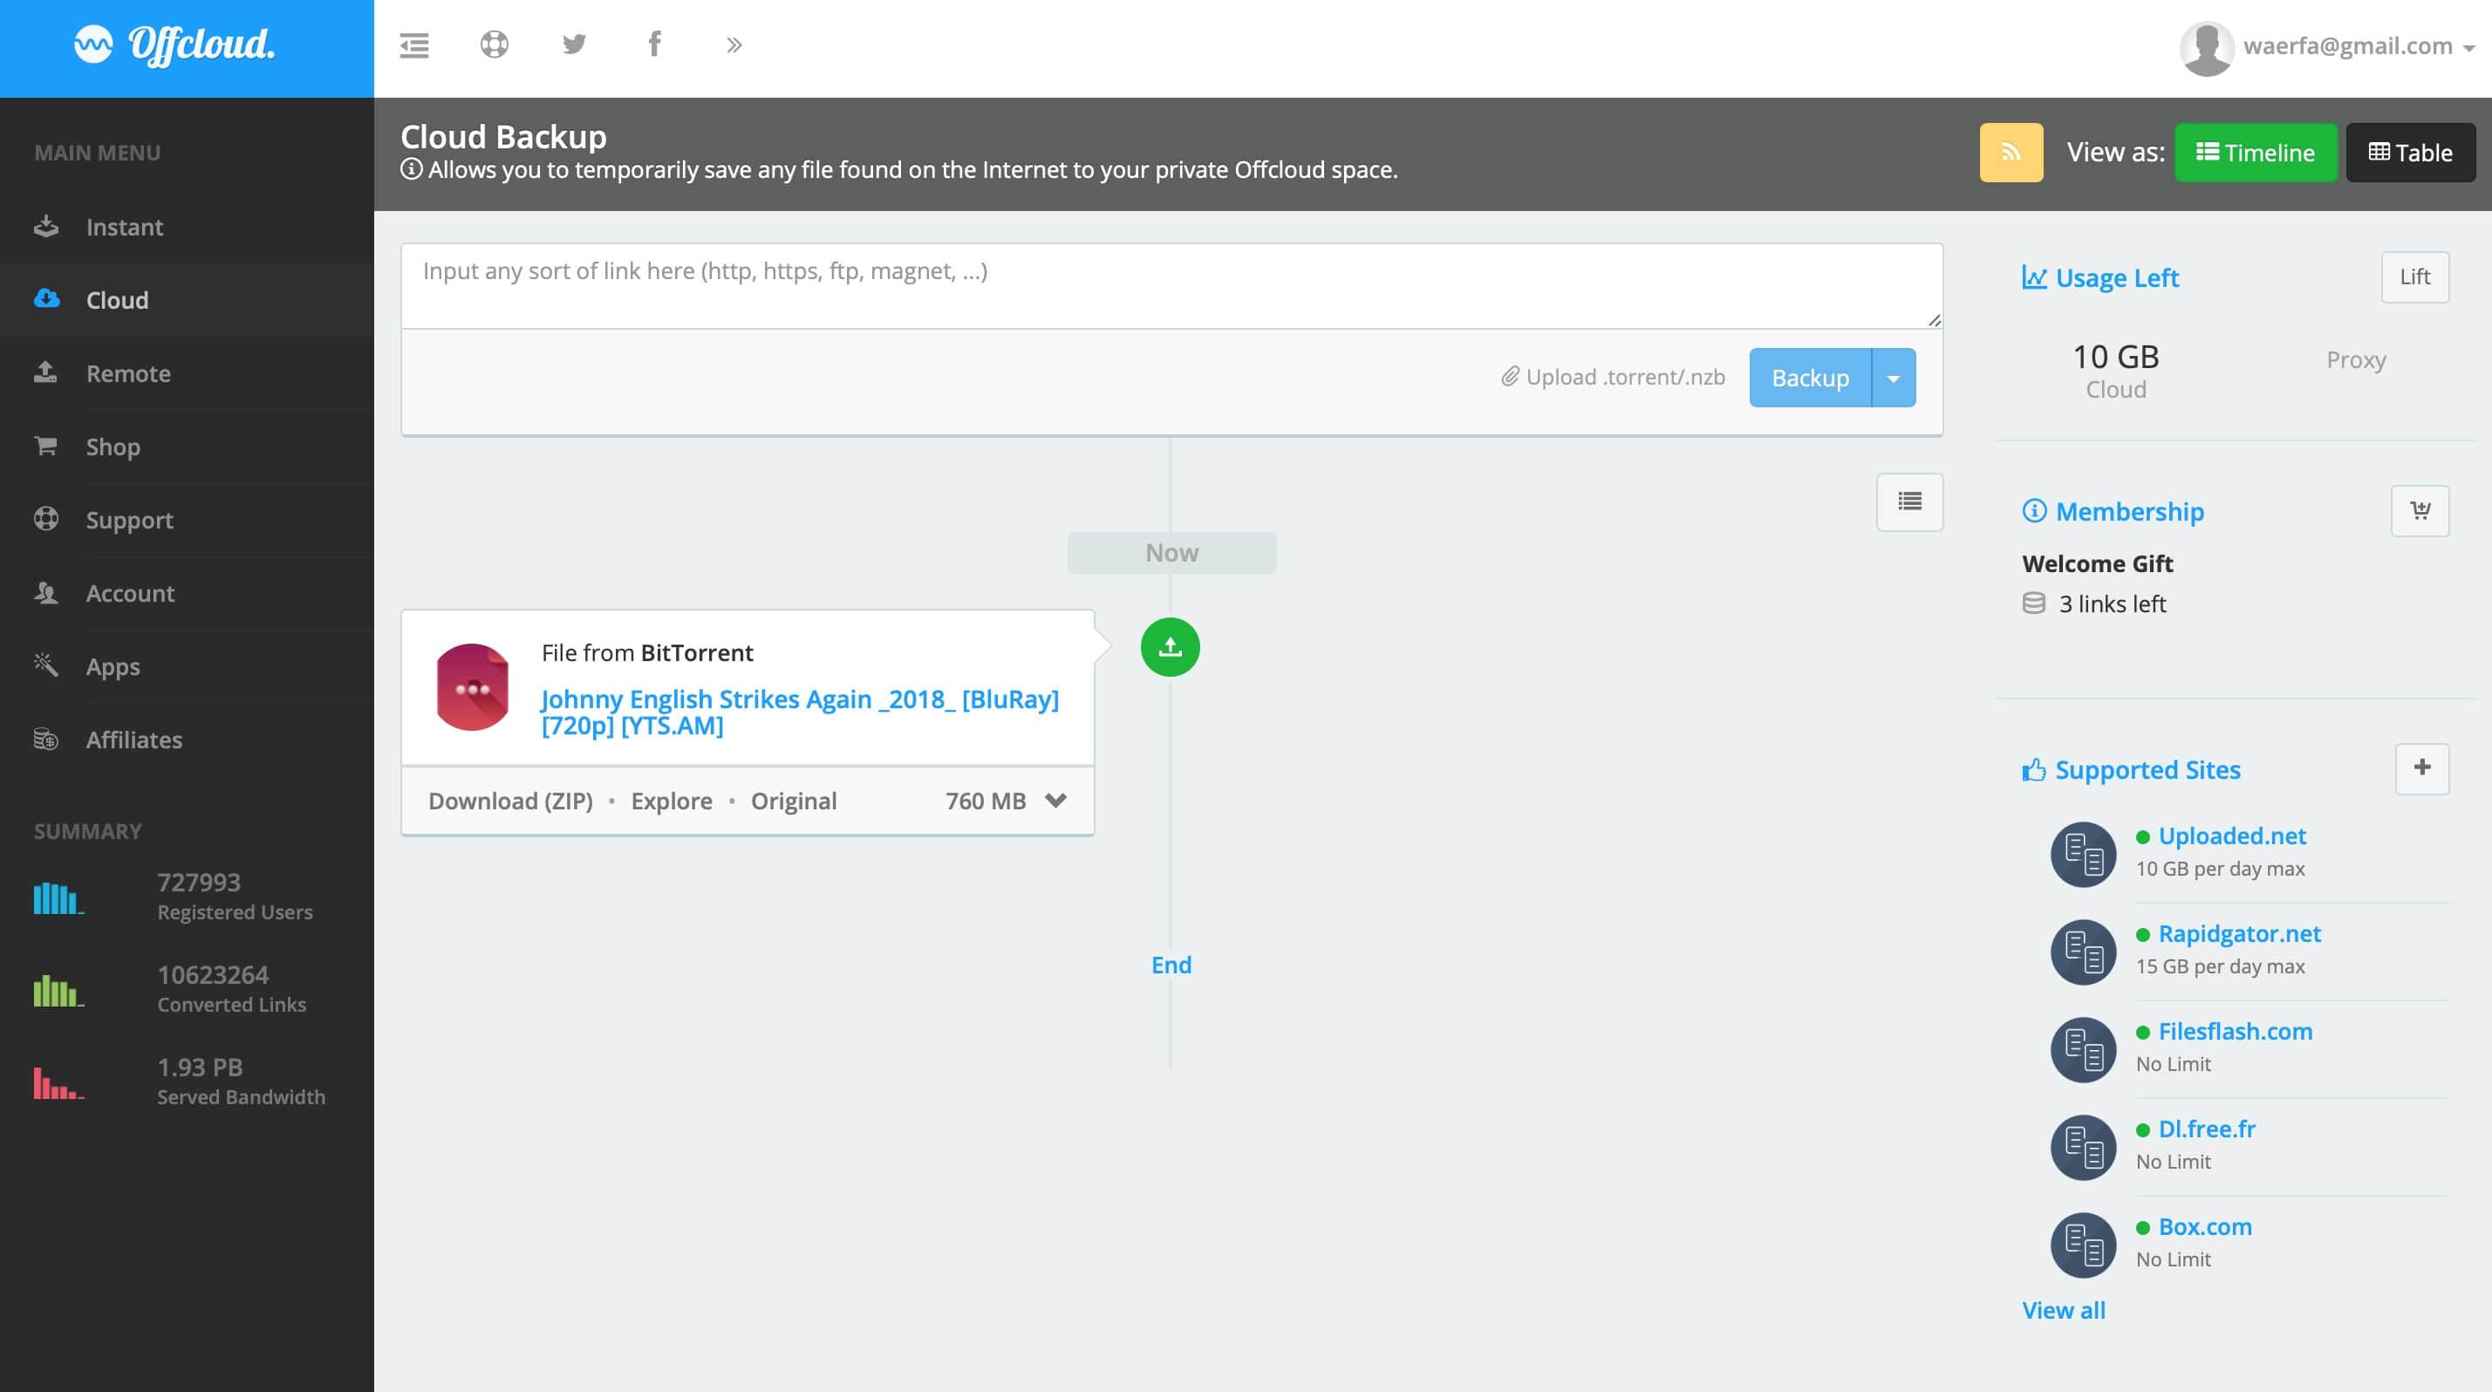
Task: Click the Registered Users blue chart icon
Action: tap(58, 897)
